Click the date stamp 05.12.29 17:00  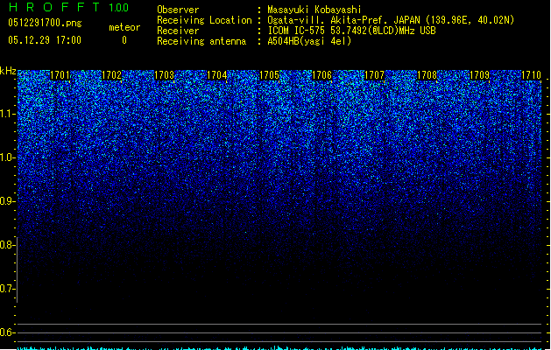pos(45,40)
